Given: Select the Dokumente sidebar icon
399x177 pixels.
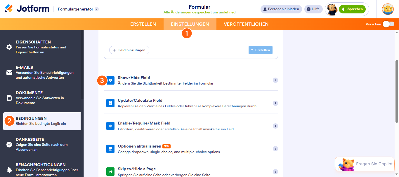Looking at the screenshot, I should click(x=9, y=98).
